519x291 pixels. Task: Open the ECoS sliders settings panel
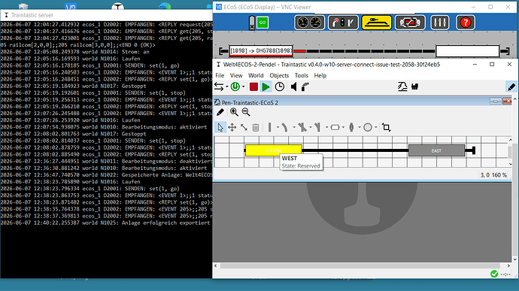(439, 23)
